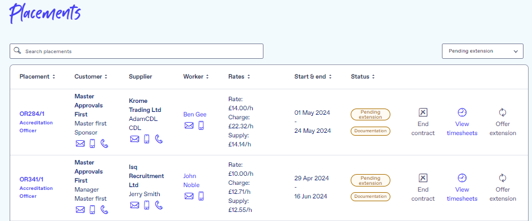
Task: Call Krome Trading supplier via telephone handset icon
Action: 159,138
